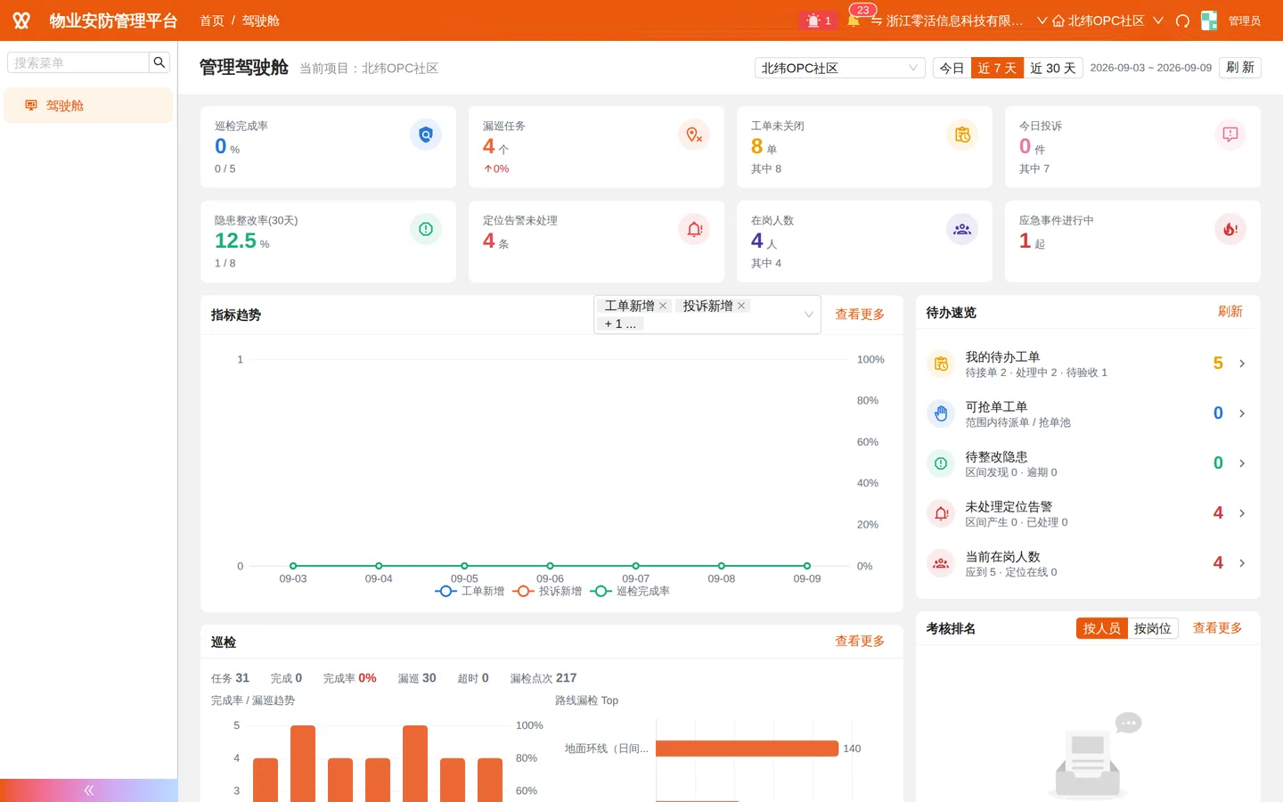This screenshot has height=802, width=1283.
Task: Expand the 我的待办工单 row chevron
Action: [1242, 364]
